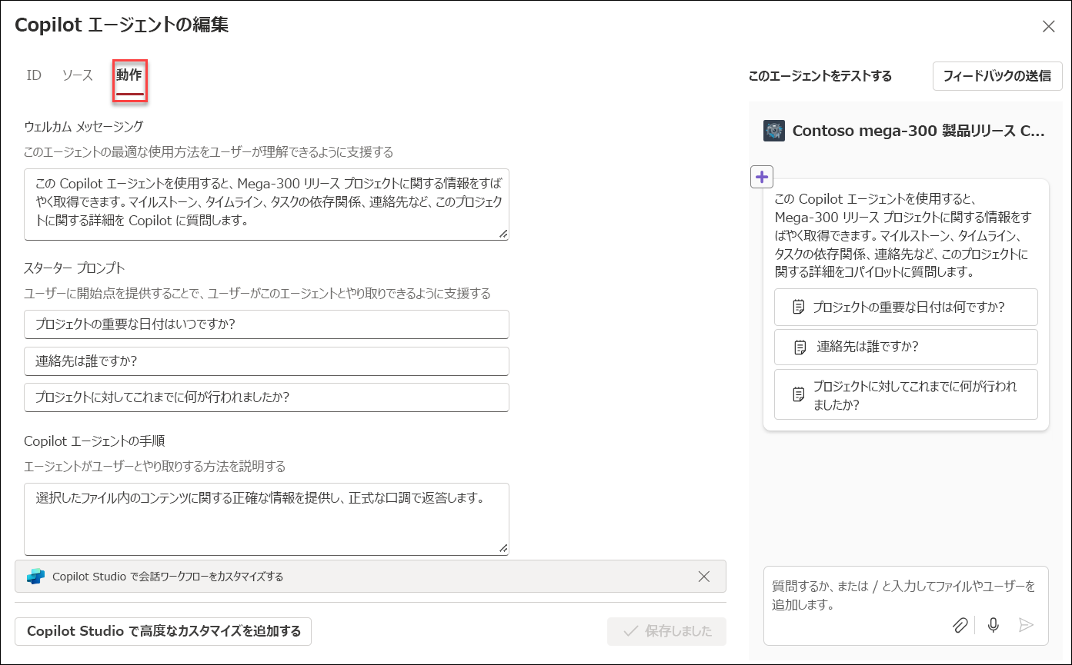Click the microphone icon

pyautogui.click(x=994, y=625)
